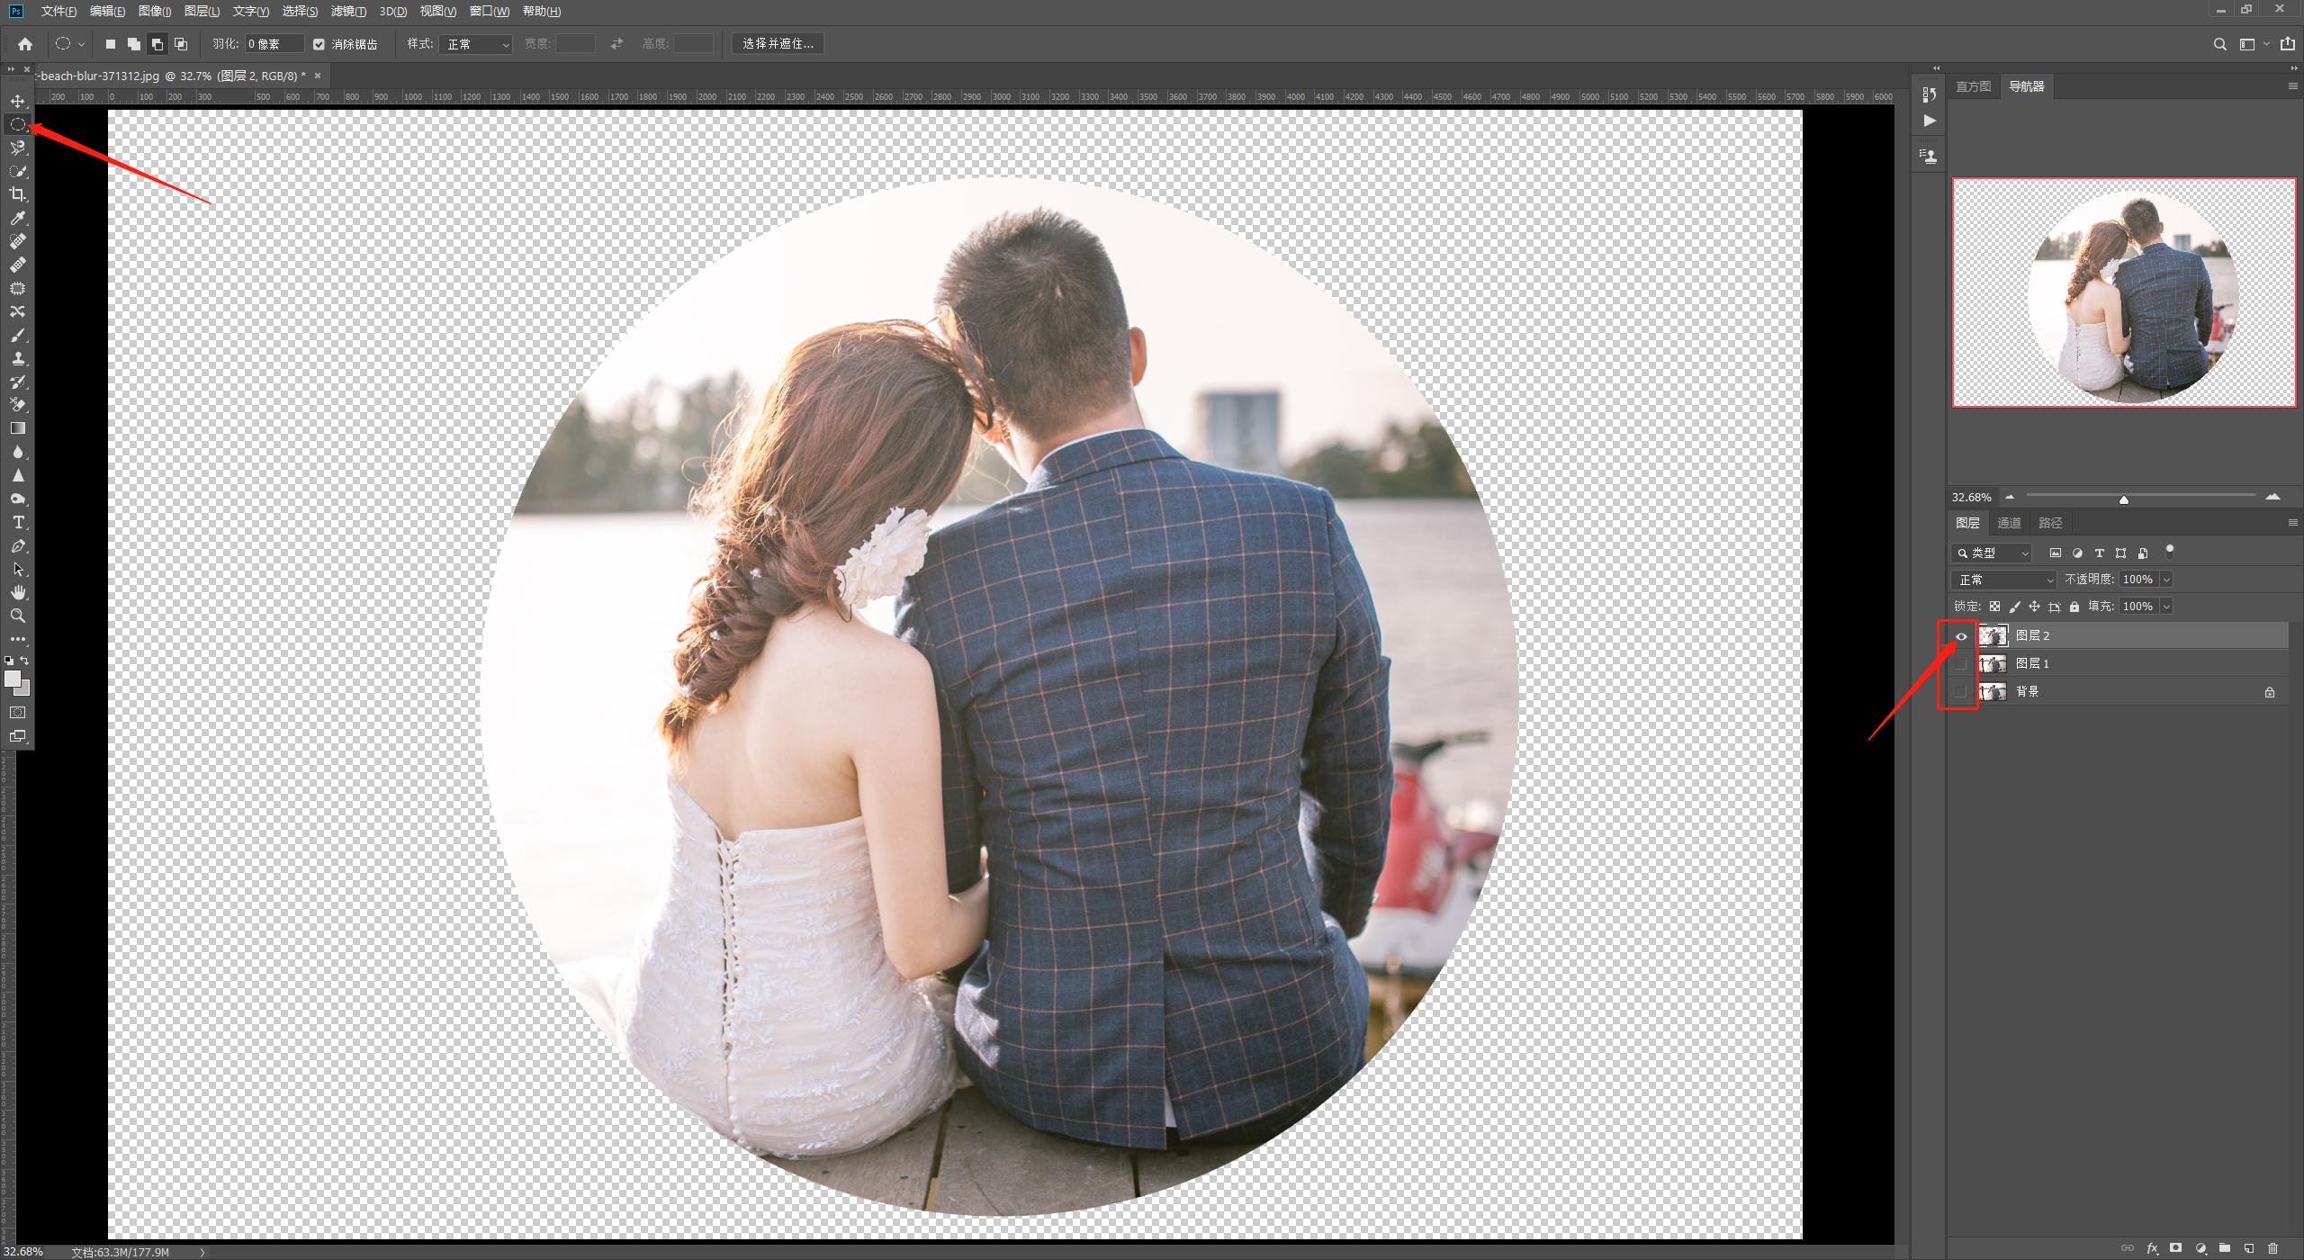2304x1260 pixels.
Task: Click the 羽化 feather input field
Action: 274,44
